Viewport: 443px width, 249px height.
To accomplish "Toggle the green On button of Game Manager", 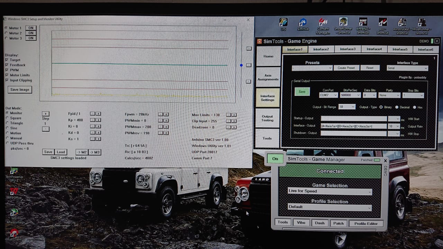I will tap(275, 159).
